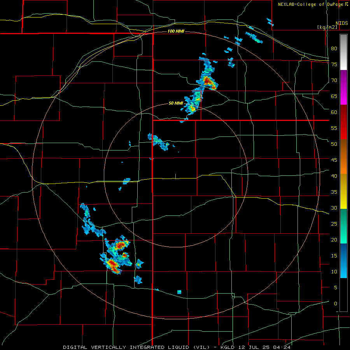This screenshot has height=350, width=350.
Task: Click the kg/m2 units label
Action: 327,27
